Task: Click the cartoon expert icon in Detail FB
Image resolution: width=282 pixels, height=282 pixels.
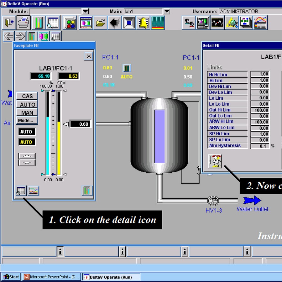Action: (x=215, y=161)
